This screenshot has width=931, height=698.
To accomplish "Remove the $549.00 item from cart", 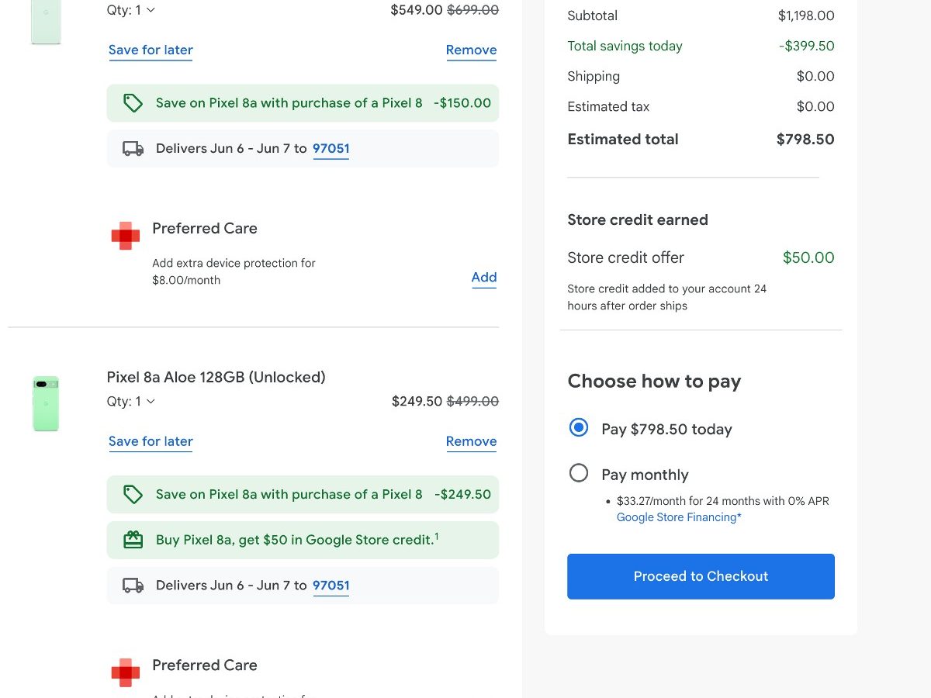I will [471, 50].
